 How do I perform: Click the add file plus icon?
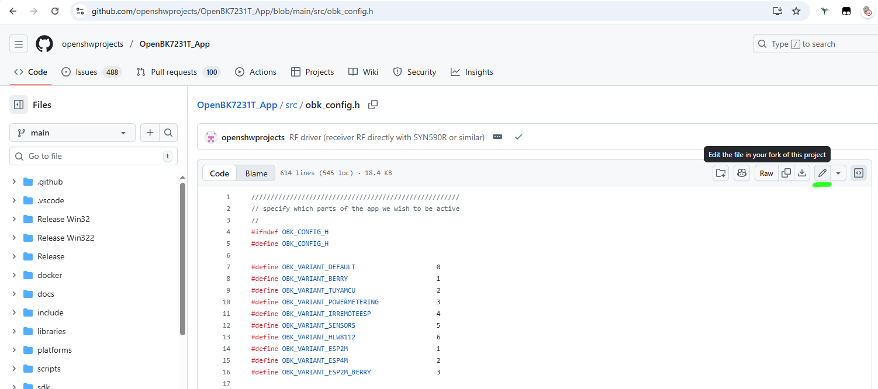point(150,133)
